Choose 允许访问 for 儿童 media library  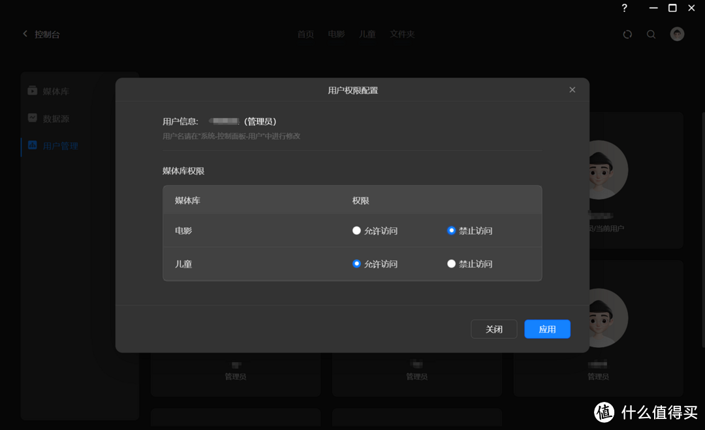(x=356, y=264)
